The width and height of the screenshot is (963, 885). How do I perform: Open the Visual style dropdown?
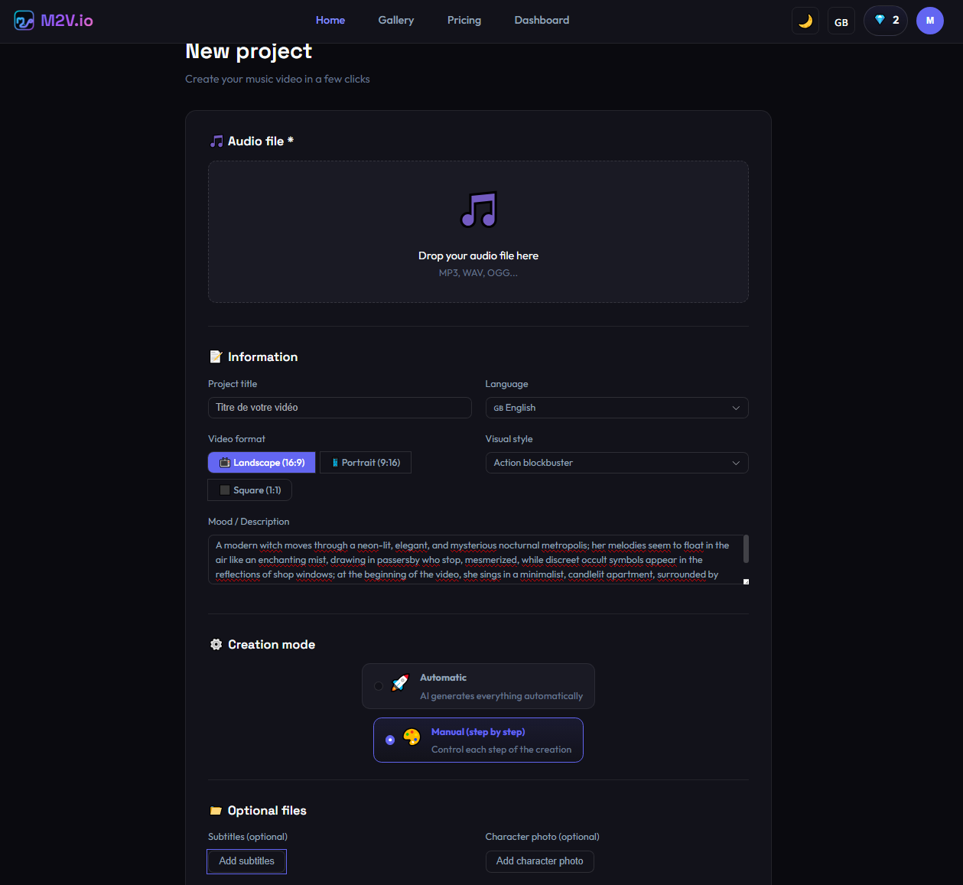point(617,463)
